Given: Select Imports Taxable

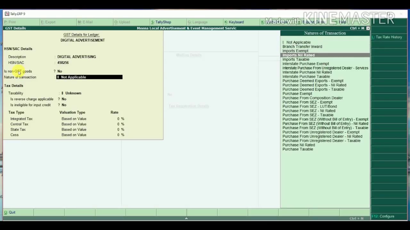Looking at the screenshot, I should 296,59.
